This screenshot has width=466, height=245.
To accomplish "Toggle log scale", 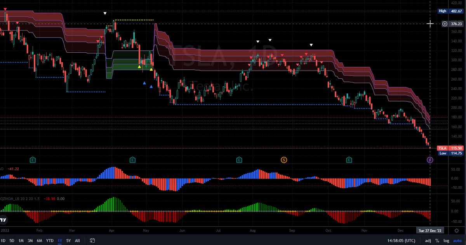I will click(445, 240).
